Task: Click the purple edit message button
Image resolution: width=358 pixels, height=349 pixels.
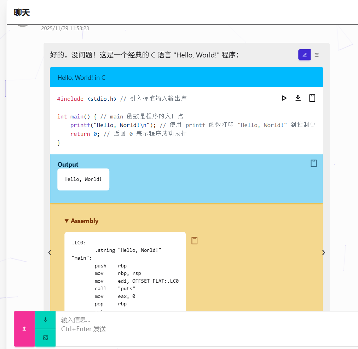Action: tap(304, 55)
